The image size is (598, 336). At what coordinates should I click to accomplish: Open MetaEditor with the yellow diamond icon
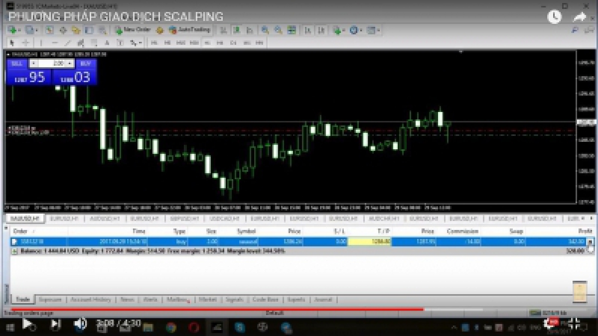(x=159, y=30)
